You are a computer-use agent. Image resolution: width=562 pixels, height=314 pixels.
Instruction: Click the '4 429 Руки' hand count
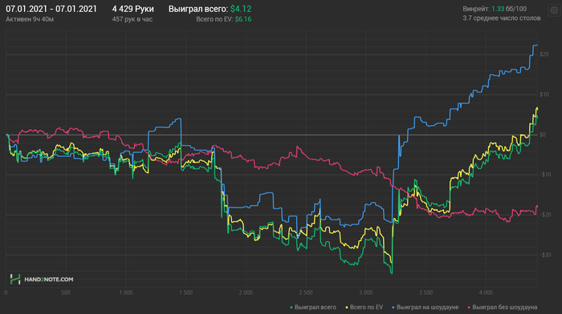click(133, 9)
